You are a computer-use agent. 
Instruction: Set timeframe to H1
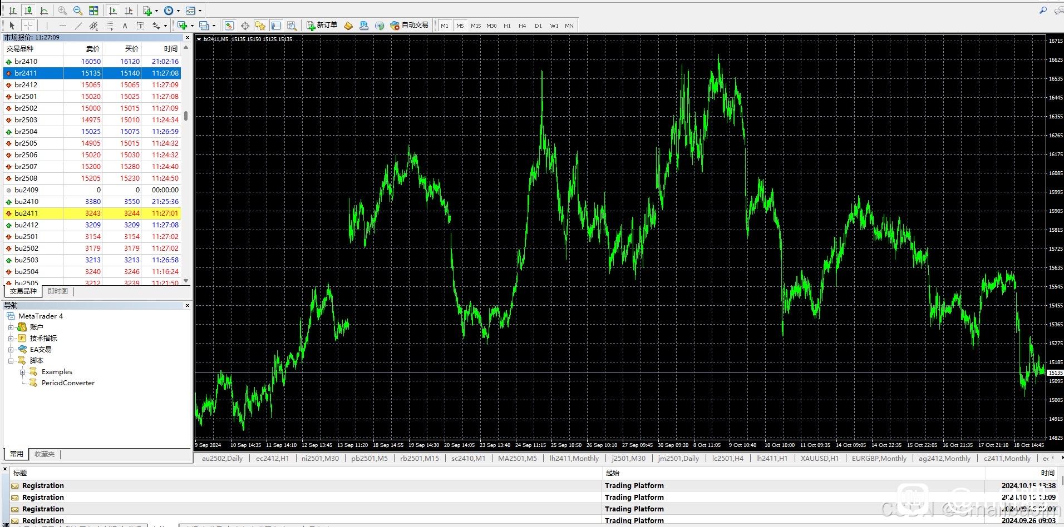pyautogui.click(x=507, y=26)
